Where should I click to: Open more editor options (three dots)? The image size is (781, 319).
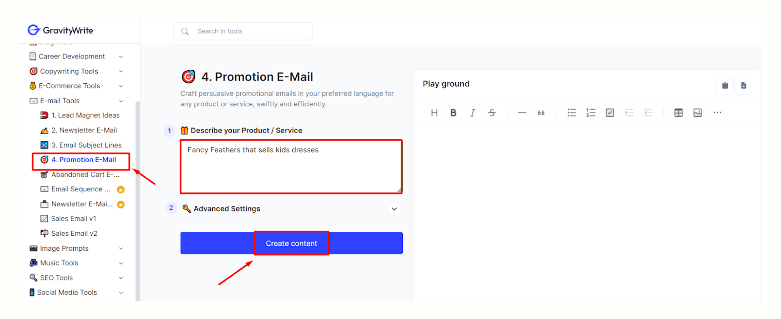pos(717,113)
